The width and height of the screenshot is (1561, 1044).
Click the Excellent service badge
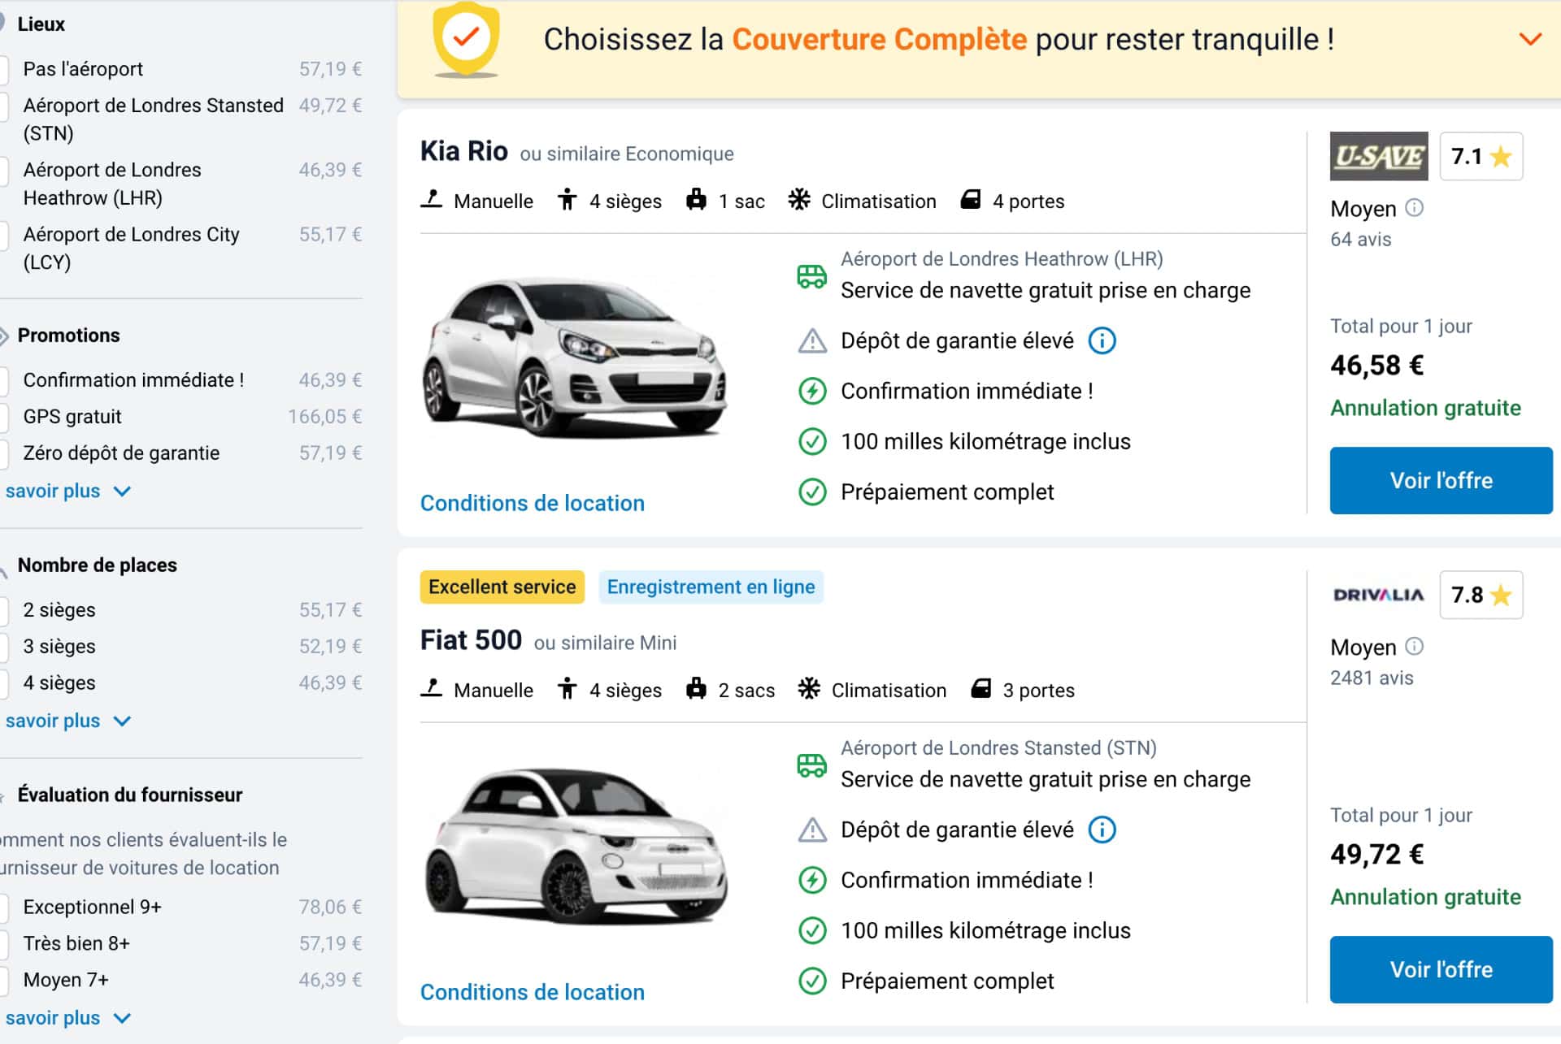pyautogui.click(x=502, y=587)
